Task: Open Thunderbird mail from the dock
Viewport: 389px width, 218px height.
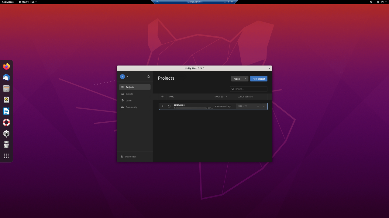Action: 6,78
